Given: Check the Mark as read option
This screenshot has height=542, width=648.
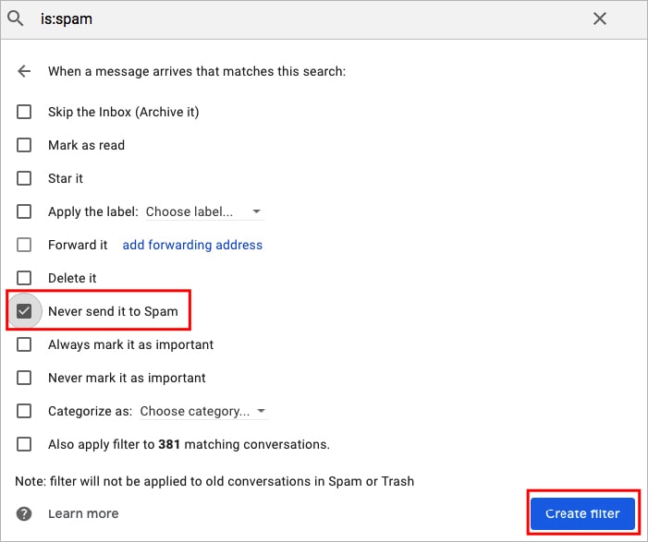Looking at the screenshot, I should (24, 145).
